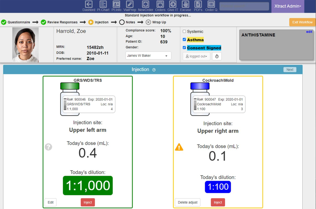View existing Orders with the Orders icon
Image resolution: width=316 pixels, height=209 pixels.
[160, 5]
